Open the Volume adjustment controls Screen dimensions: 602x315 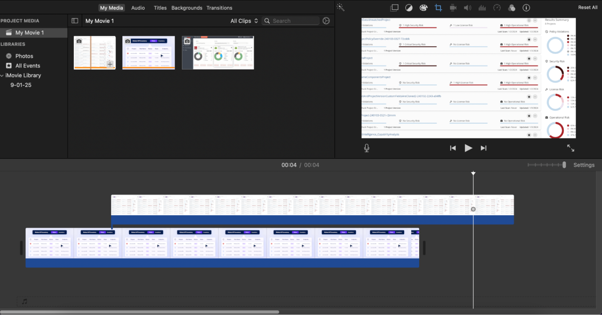[467, 8]
